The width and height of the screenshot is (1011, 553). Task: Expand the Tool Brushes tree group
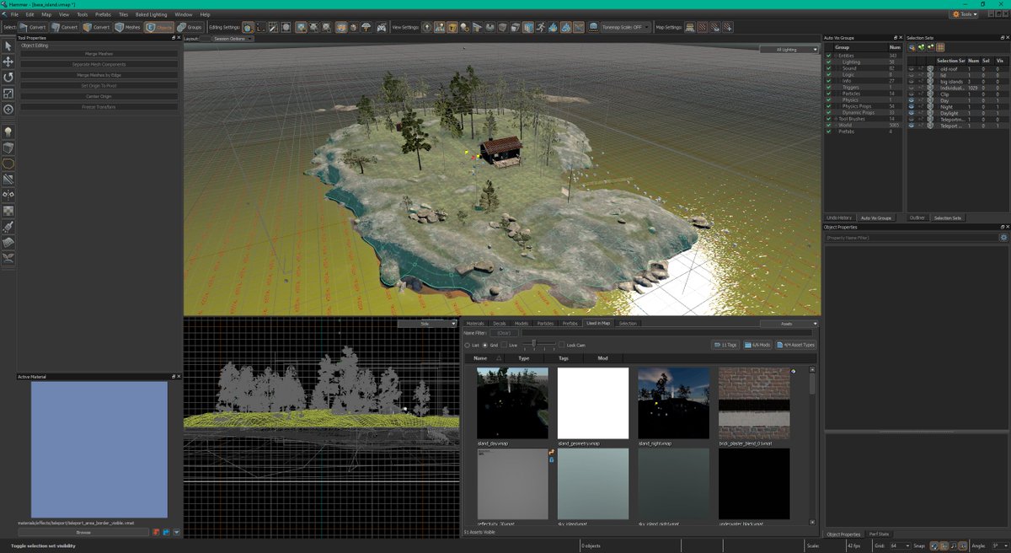837,119
